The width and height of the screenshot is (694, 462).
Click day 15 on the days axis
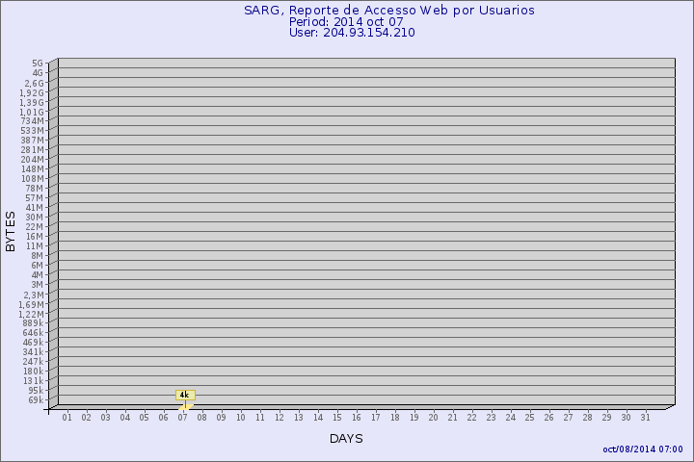pos(337,417)
